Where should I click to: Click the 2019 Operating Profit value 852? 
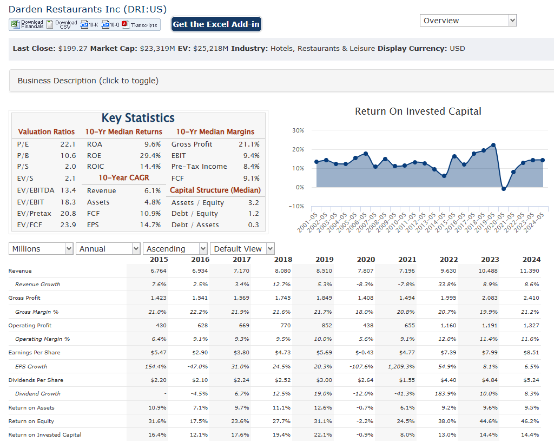click(327, 325)
